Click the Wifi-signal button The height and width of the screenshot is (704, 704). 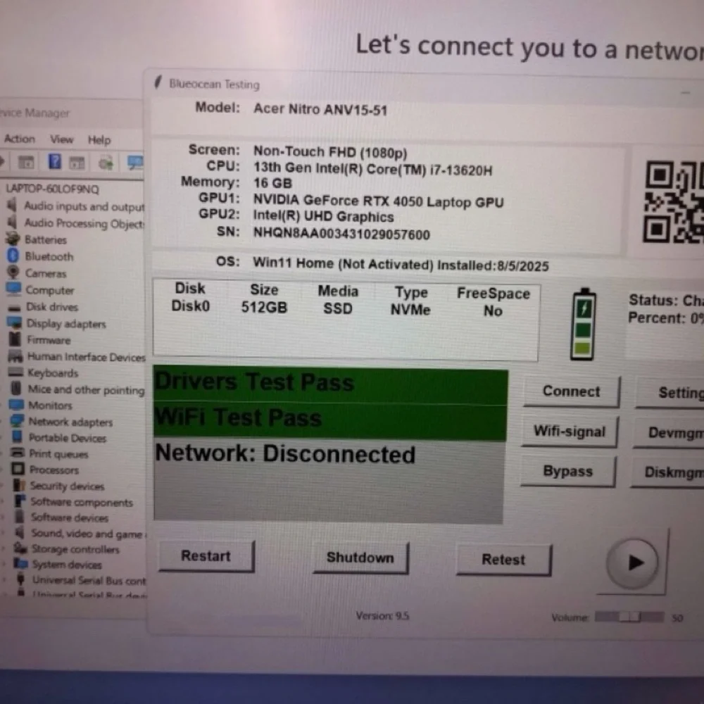pos(570,432)
